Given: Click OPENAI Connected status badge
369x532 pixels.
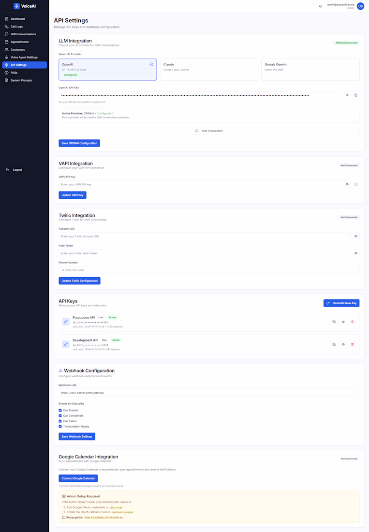Looking at the screenshot, I should 347,43.
